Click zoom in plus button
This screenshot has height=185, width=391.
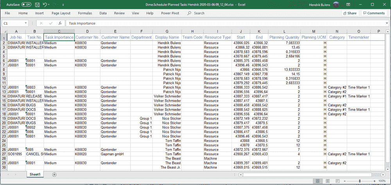pyautogui.click(x=375, y=181)
